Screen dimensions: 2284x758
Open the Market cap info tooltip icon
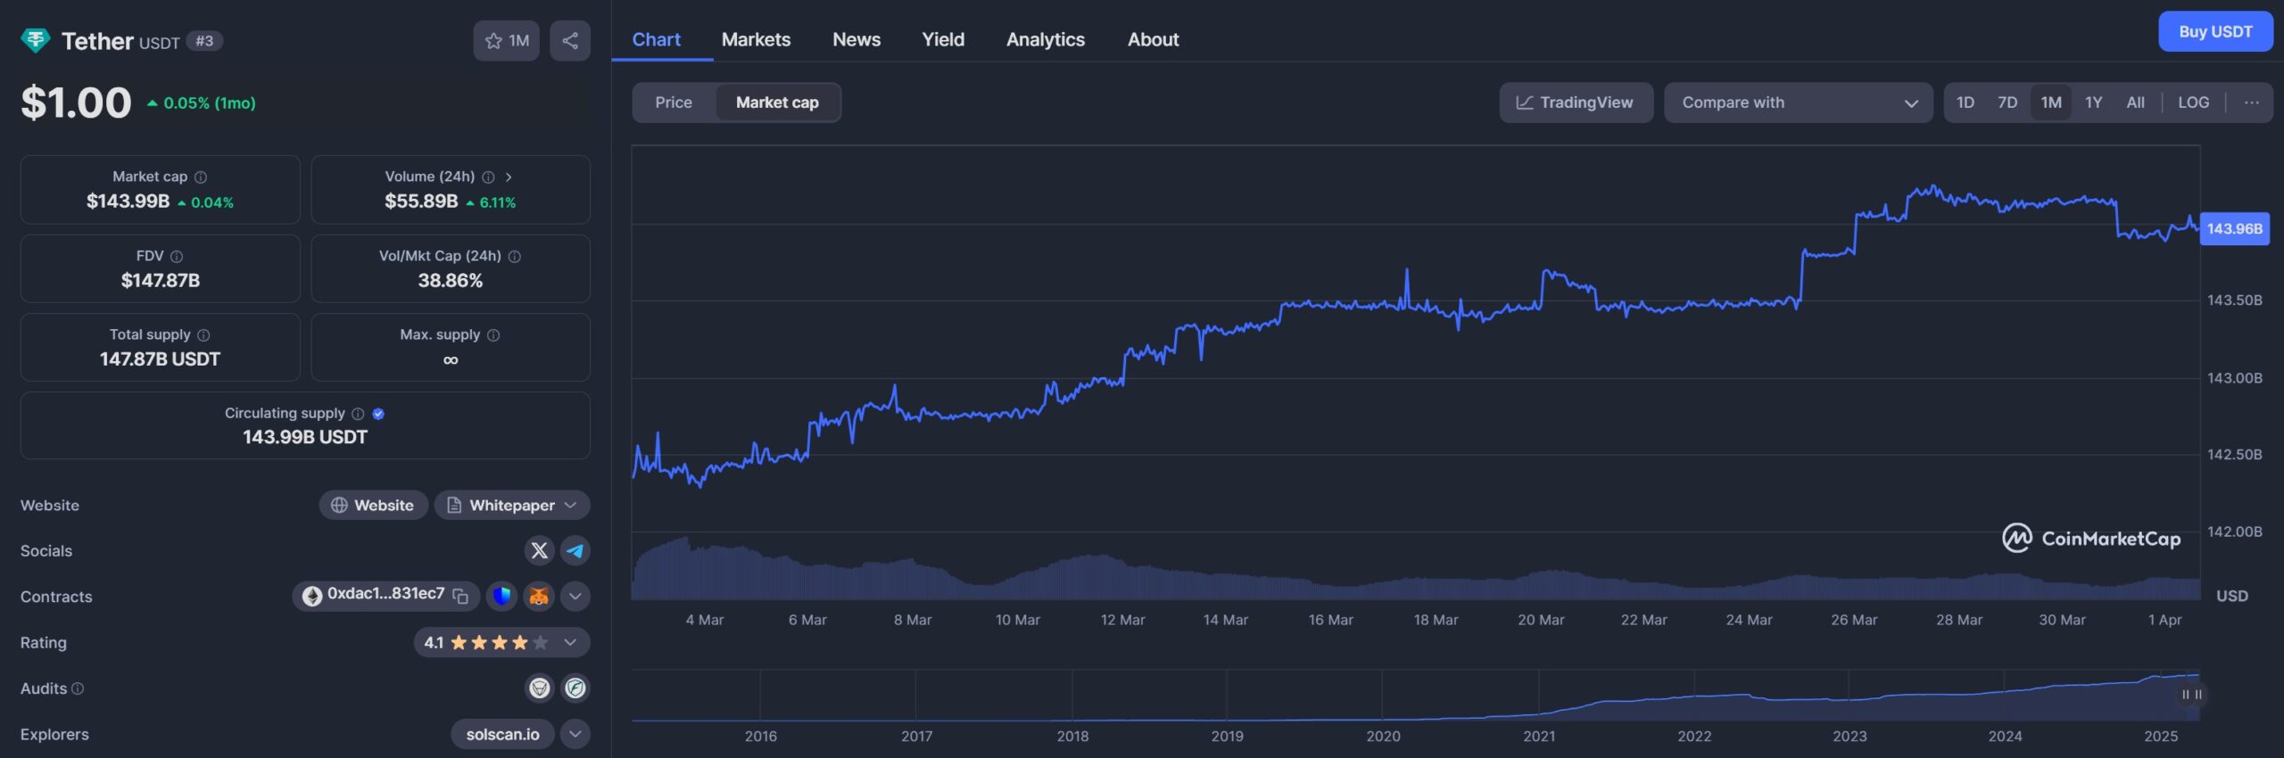(201, 177)
